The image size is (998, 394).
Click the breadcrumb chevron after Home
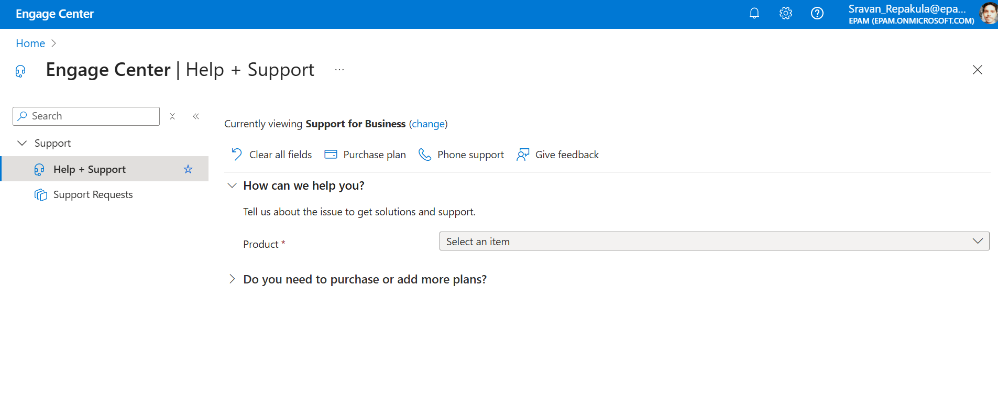53,43
